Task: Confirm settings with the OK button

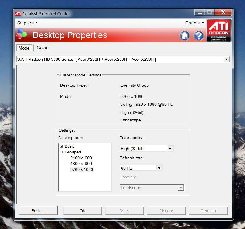Action: click(x=83, y=211)
